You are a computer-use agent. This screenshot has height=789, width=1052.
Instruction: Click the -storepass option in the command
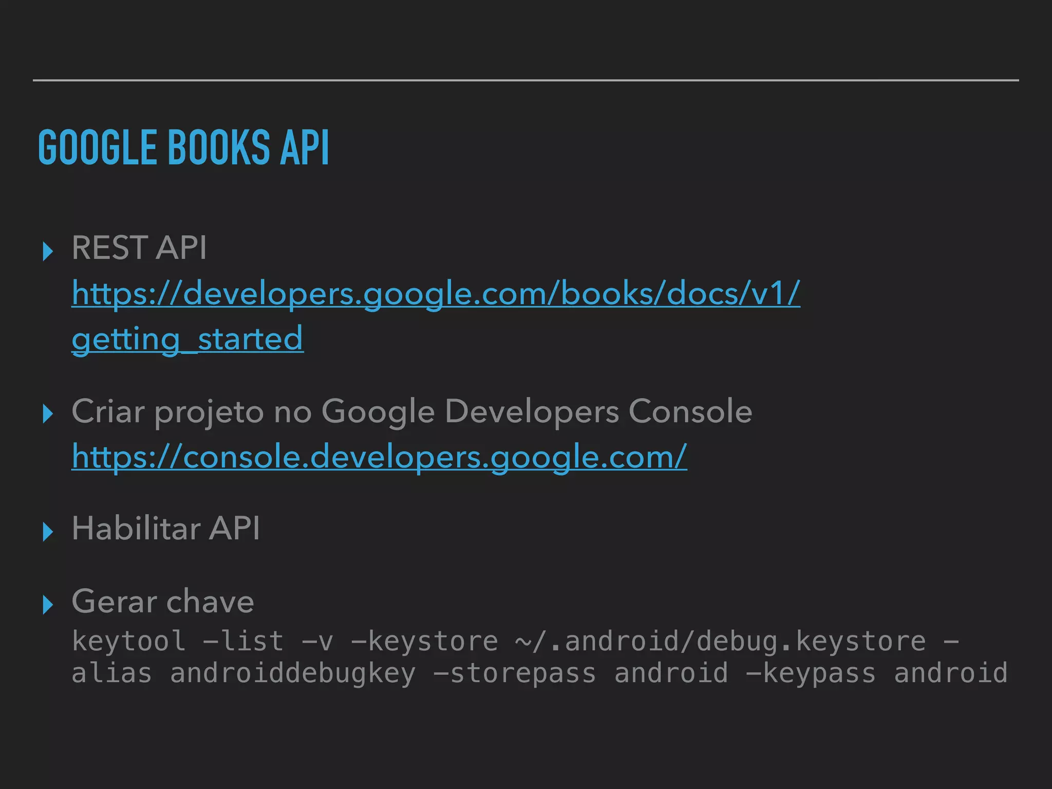515,673
